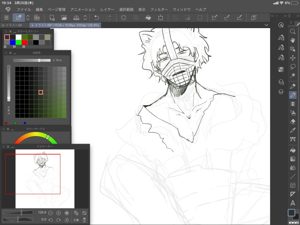Screen dimensions: 300x225
Task: Open Navigator panel menu
Action: point(3,147)
